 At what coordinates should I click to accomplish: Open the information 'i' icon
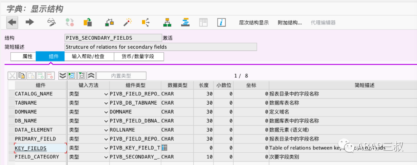click(x=221, y=22)
